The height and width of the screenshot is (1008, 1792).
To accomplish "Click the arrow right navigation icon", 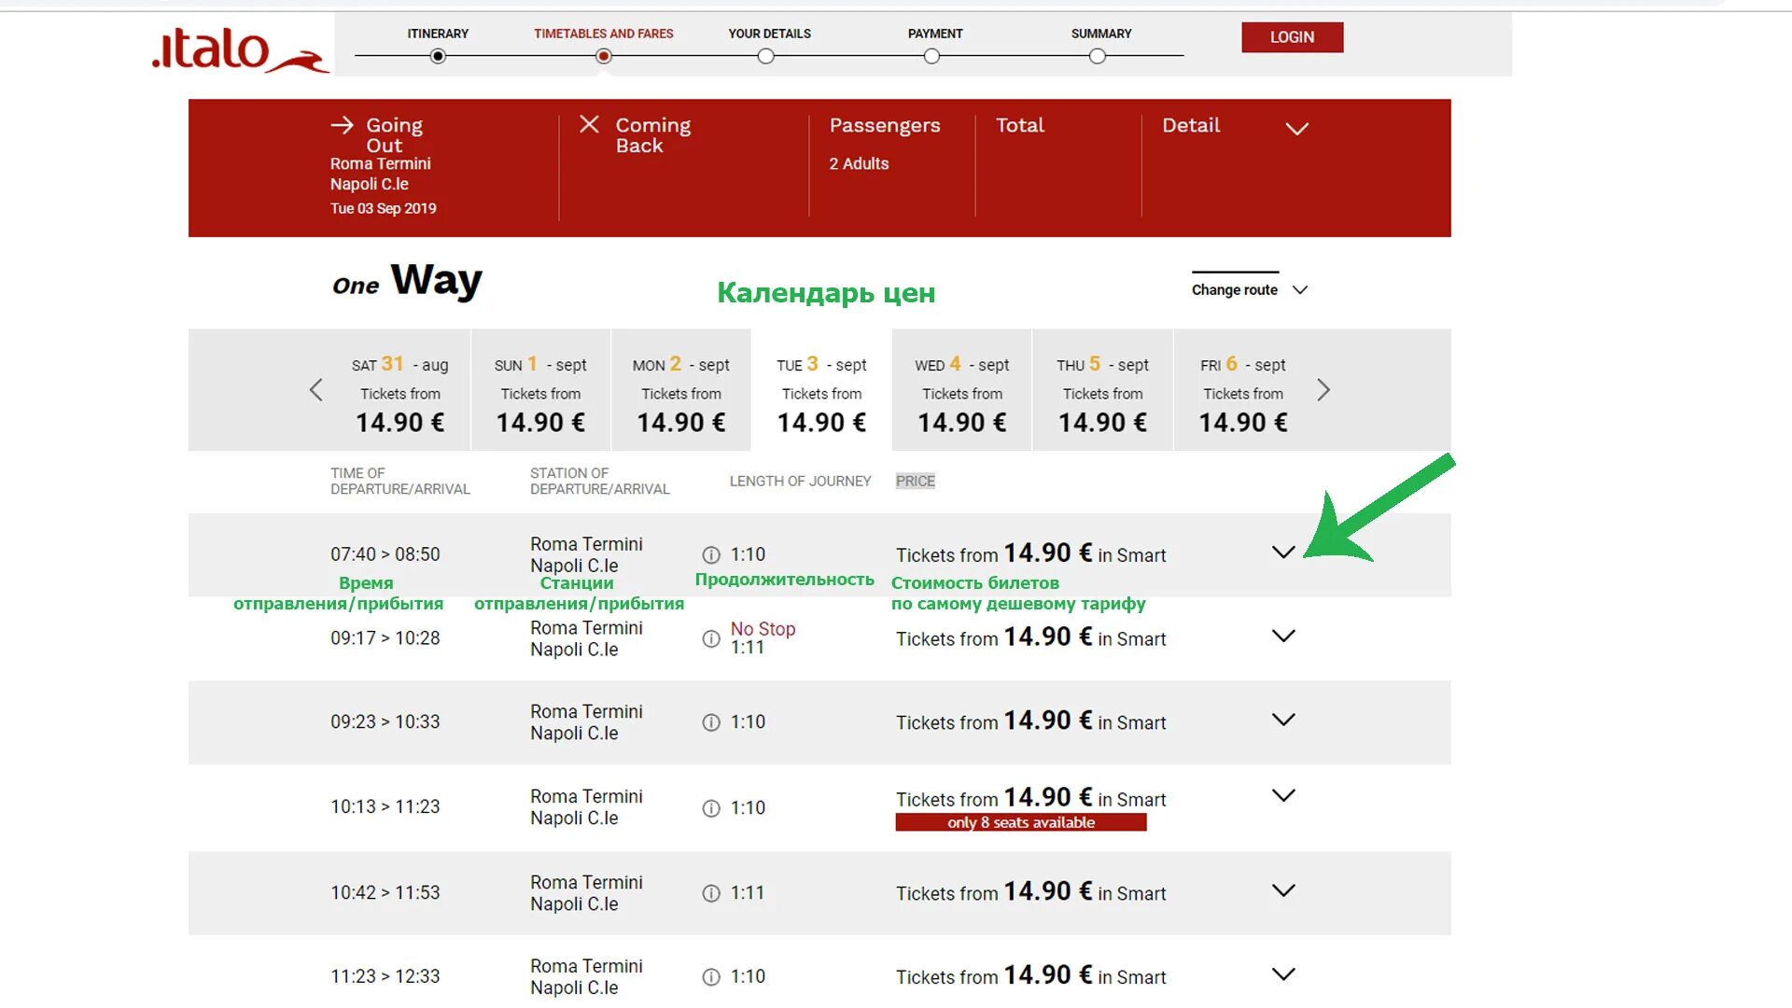I will pyautogui.click(x=1323, y=389).
